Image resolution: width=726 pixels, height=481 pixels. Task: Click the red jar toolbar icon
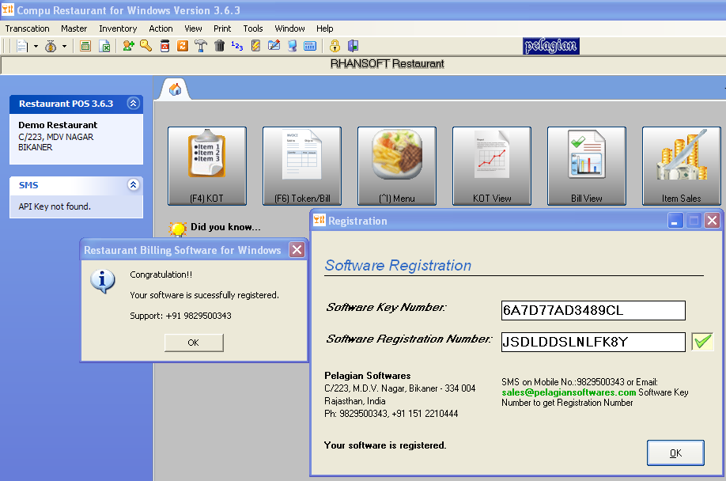click(164, 46)
